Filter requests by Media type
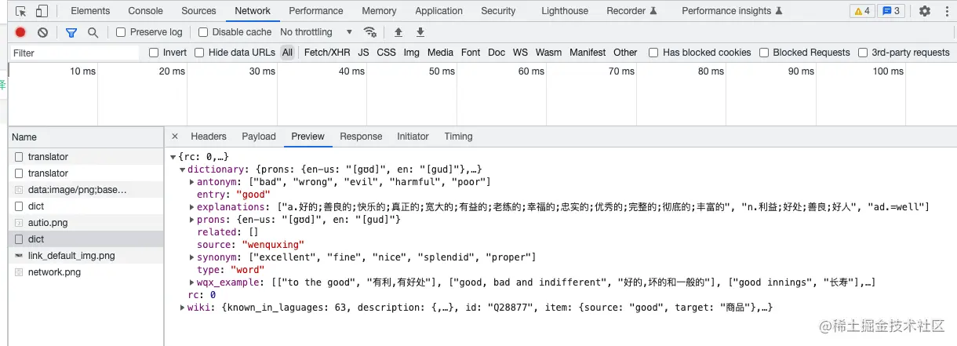957x346 pixels. click(x=440, y=53)
